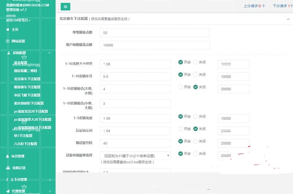Click the 上分请求 link in header
This screenshot has height=194, width=293.
click(254, 6)
